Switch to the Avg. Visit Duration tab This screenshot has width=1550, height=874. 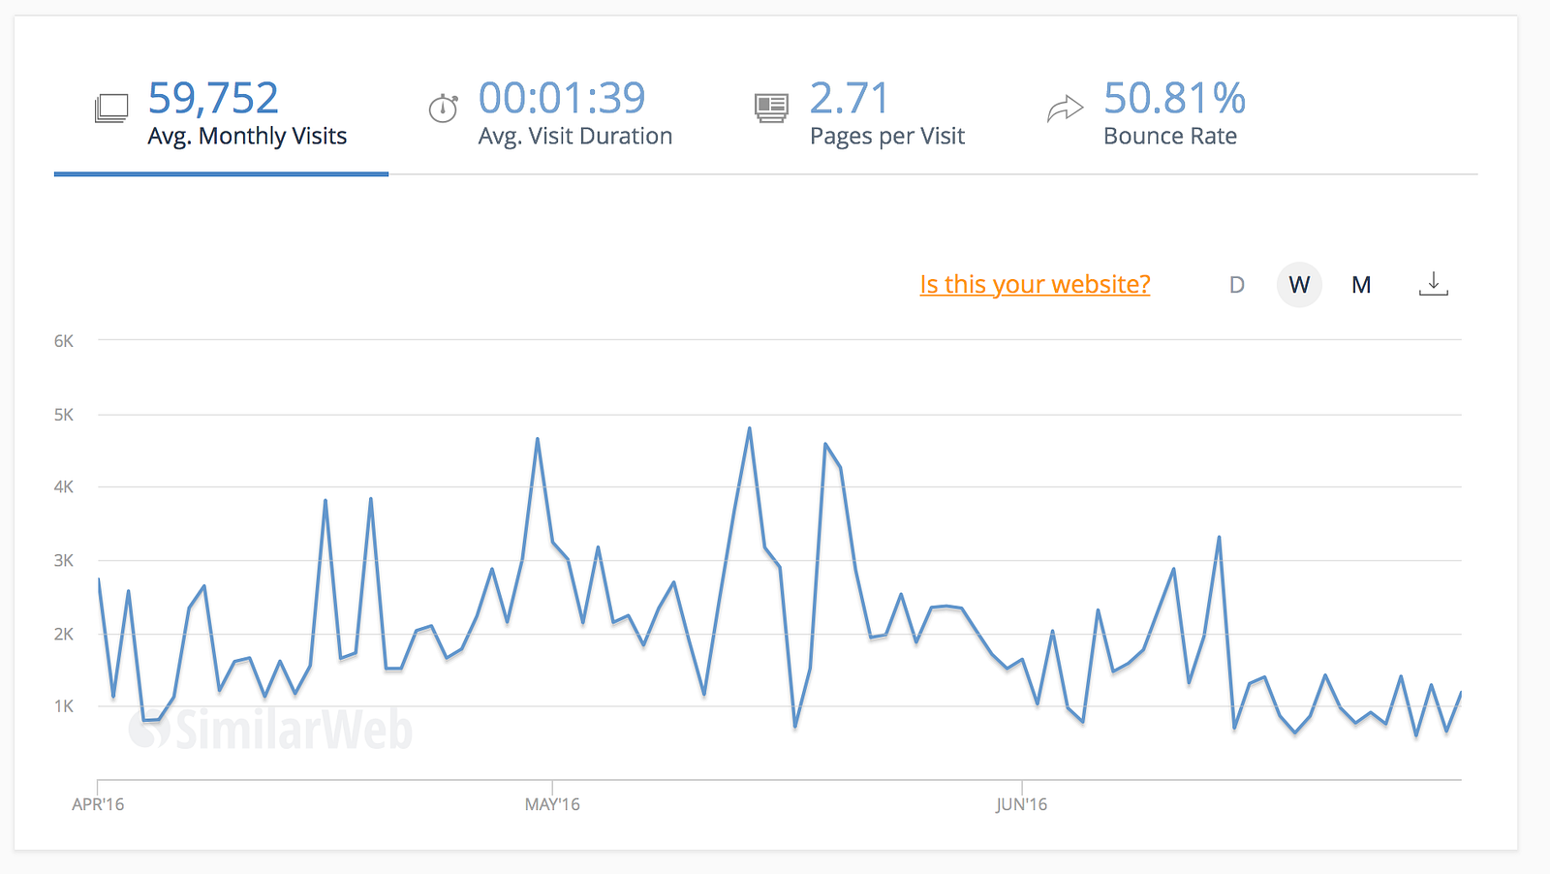(x=575, y=137)
